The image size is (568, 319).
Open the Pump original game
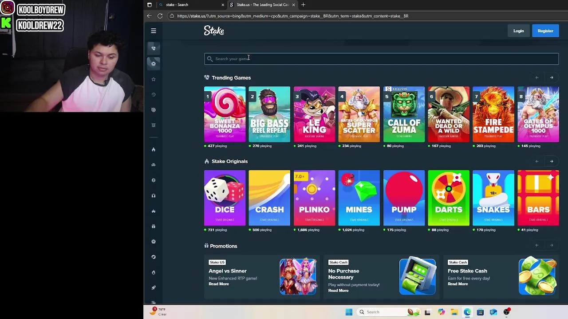click(x=404, y=198)
